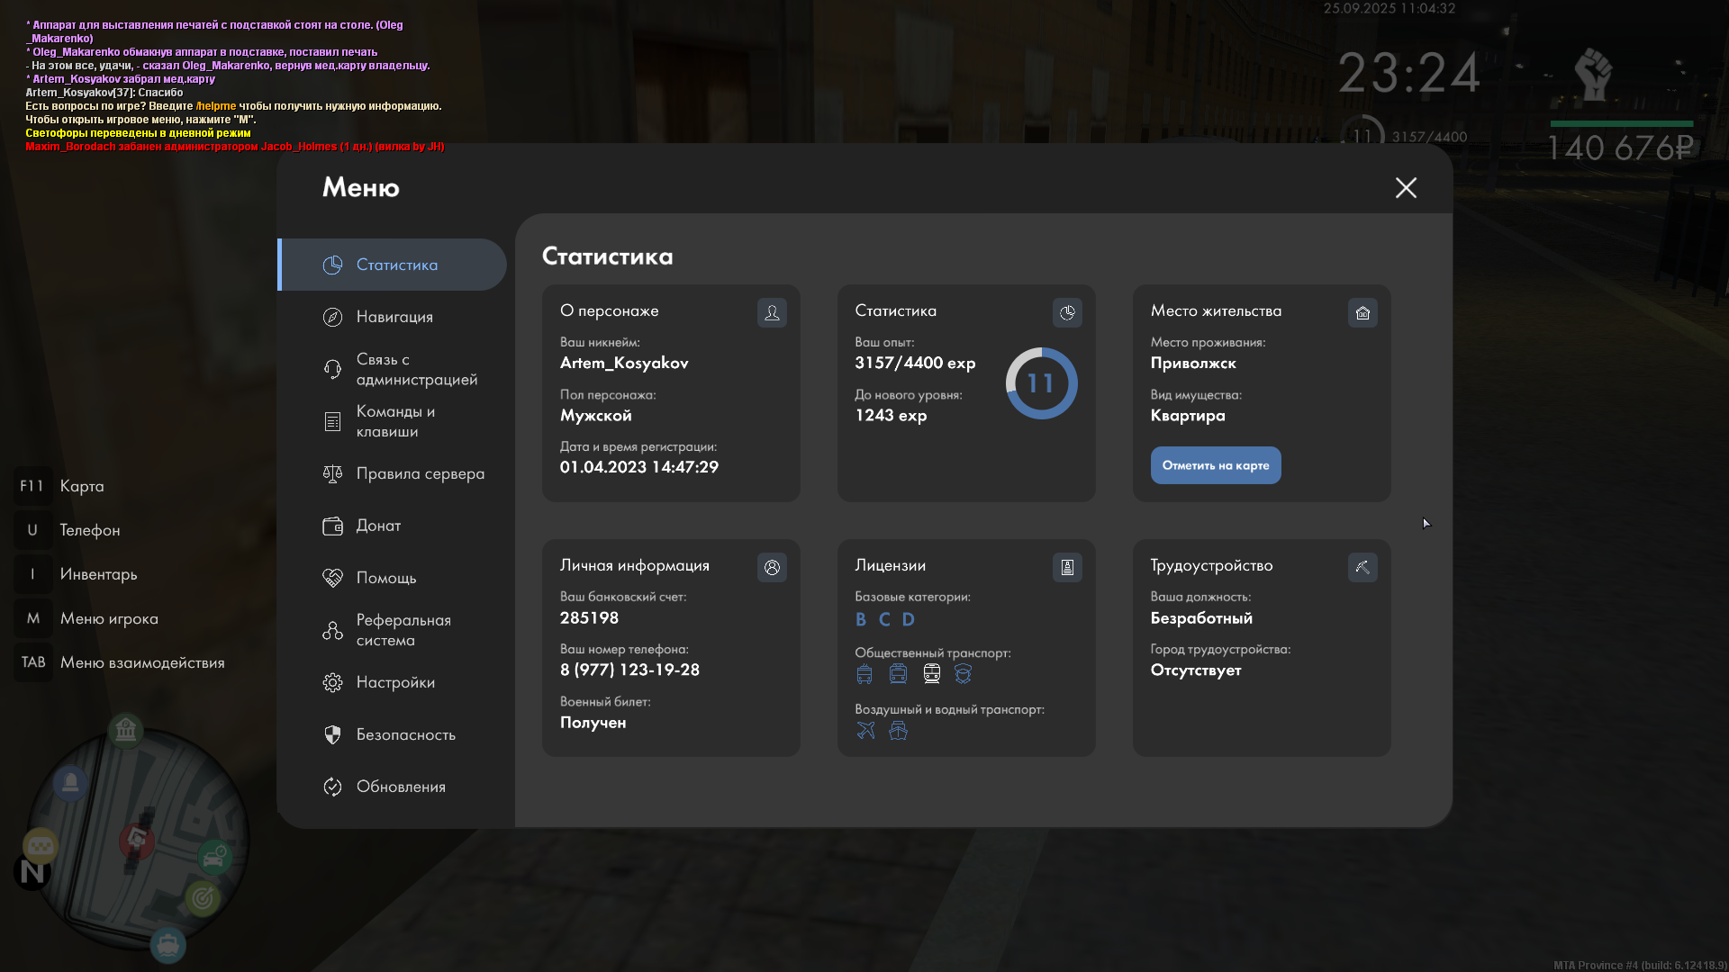1729x972 pixels.
Task: Click the user icon in Личная информация card
Action: (x=772, y=567)
